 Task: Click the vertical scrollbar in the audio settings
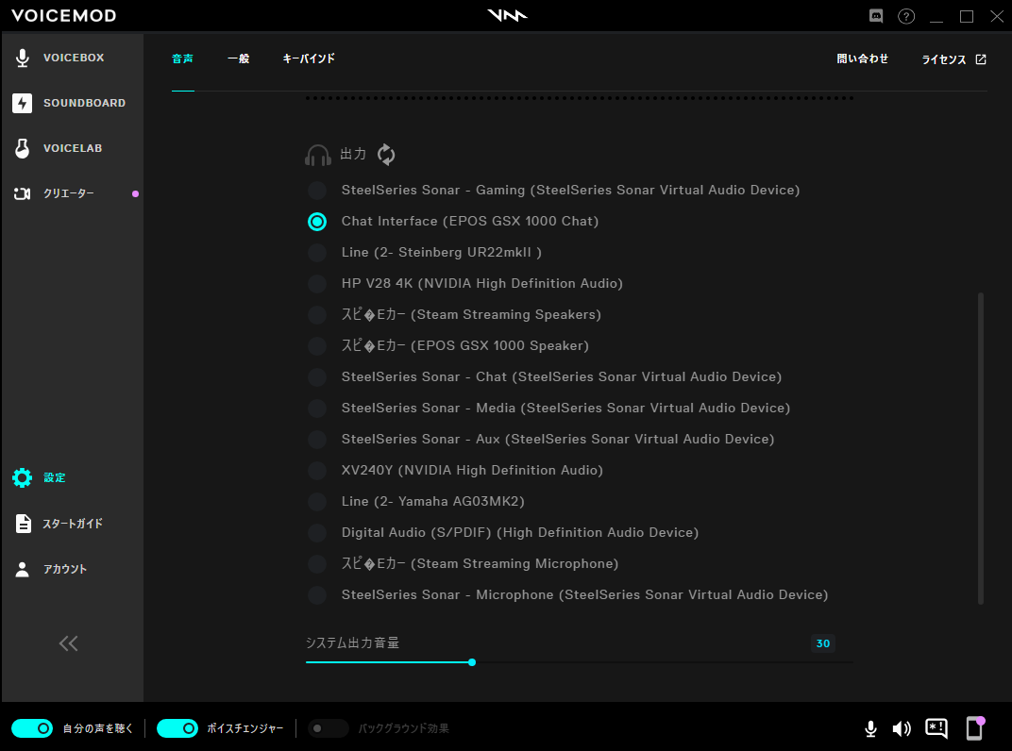click(981, 448)
